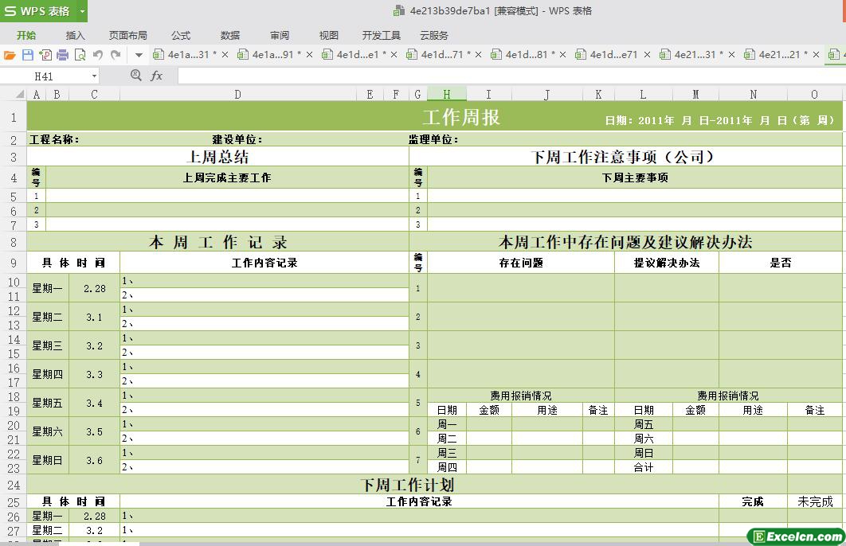This screenshot has width=846, height=546.
Task: Open the quick access toolbar dropdown arrow
Action: [x=139, y=55]
